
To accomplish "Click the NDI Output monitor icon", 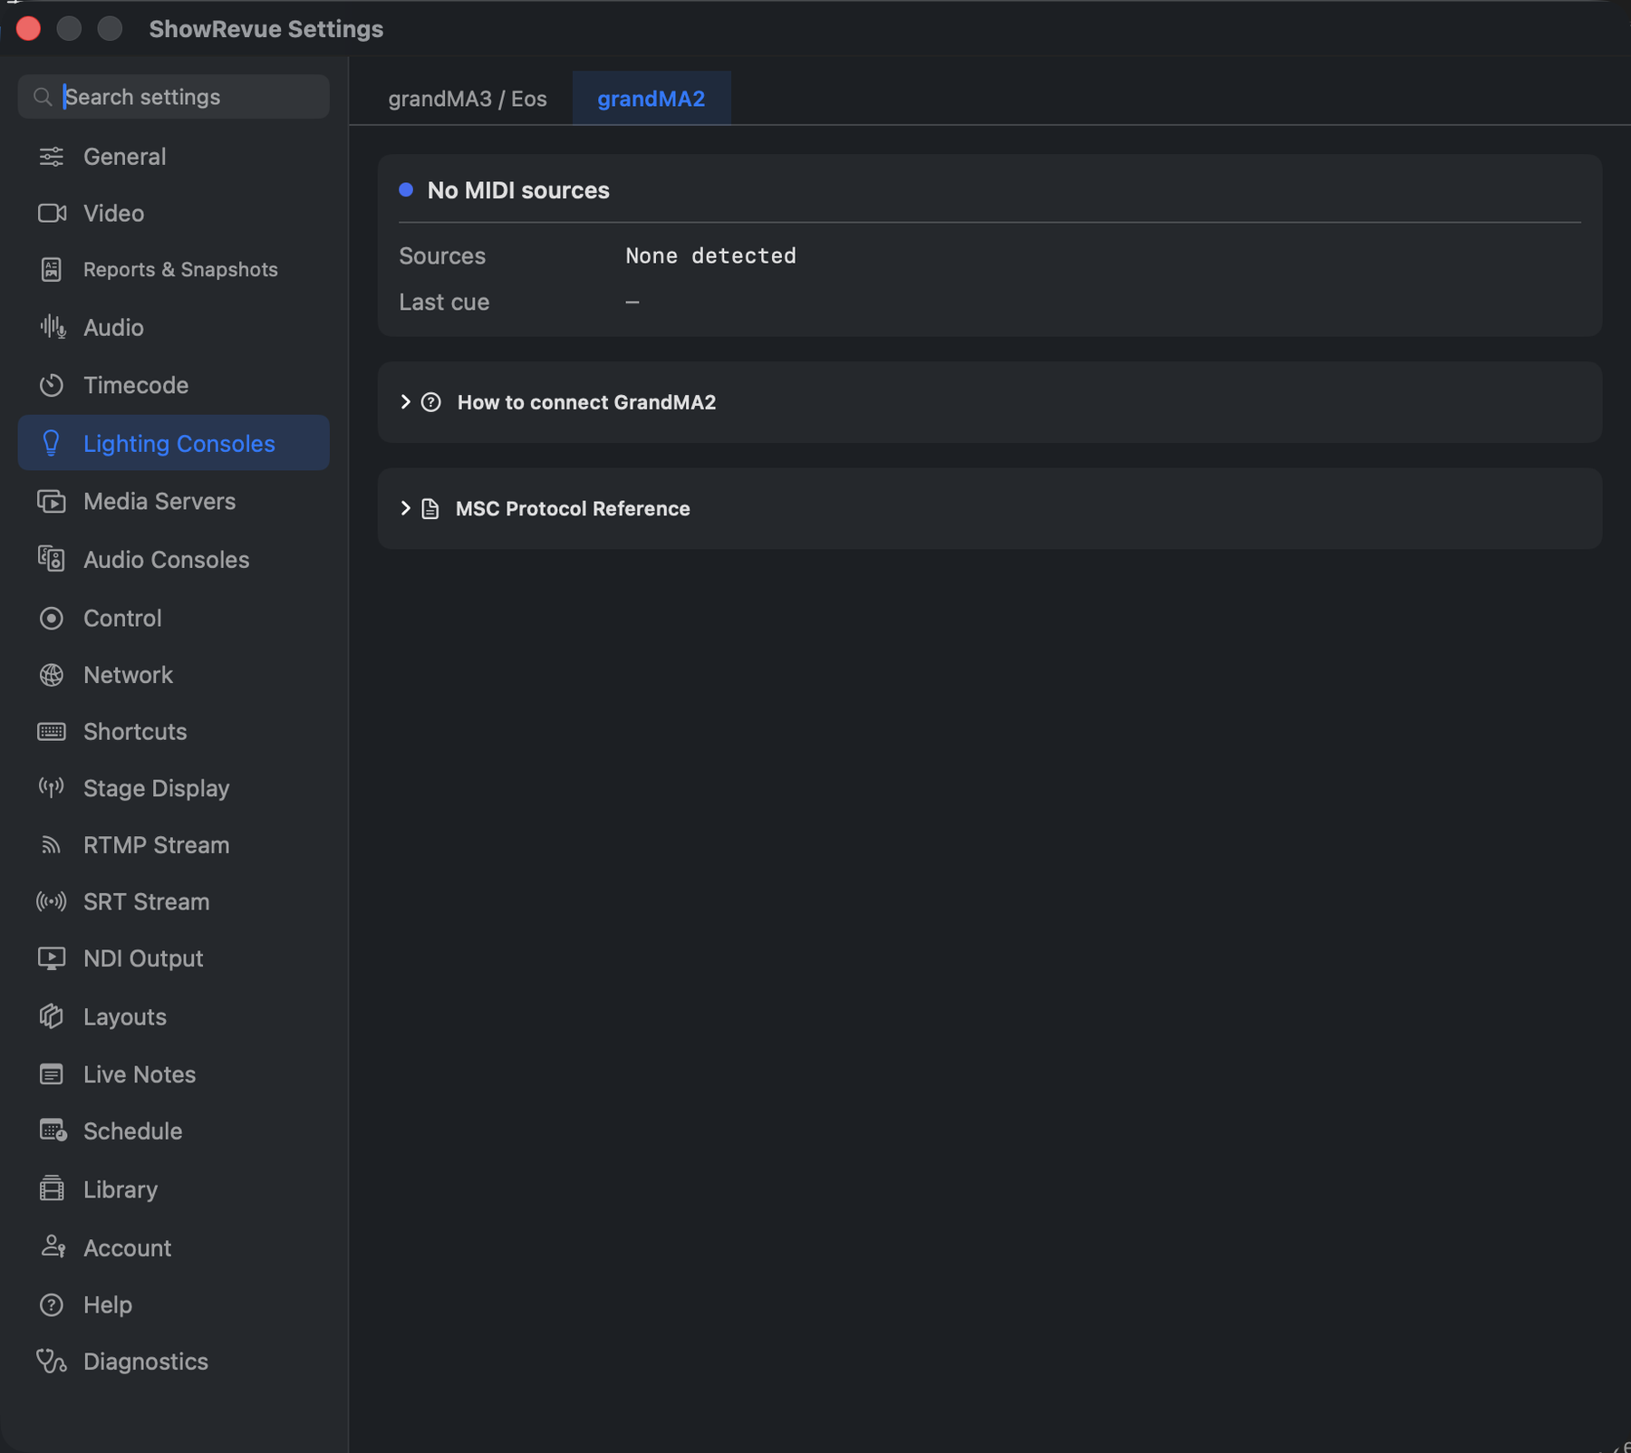I will [x=52, y=958].
